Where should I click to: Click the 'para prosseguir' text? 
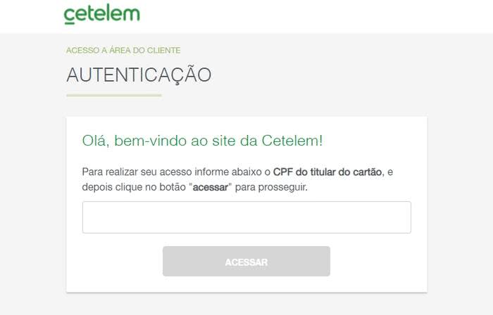pos(271,187)
